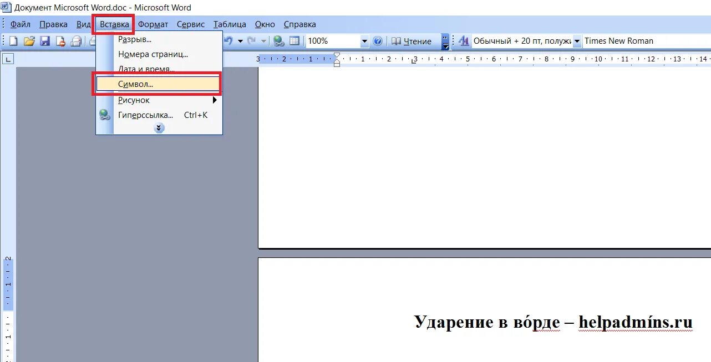
Task: Click the tab stop selector at ruler corner
Action: (x=8, y=59)
